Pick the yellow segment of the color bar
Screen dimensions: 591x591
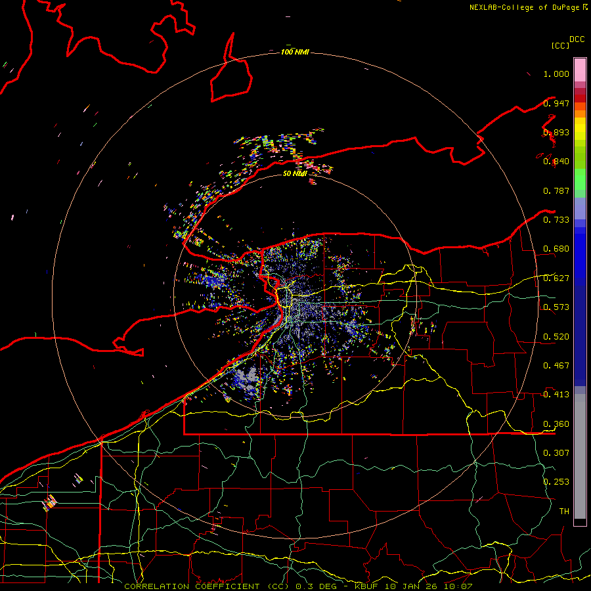pyautogui.click(x=580, y=129)
